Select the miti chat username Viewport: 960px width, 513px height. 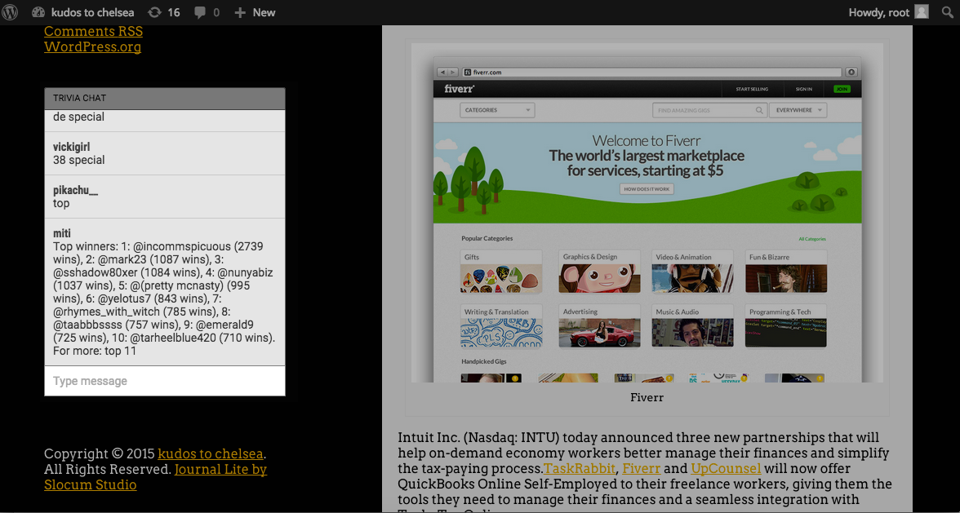click(62, 233)
